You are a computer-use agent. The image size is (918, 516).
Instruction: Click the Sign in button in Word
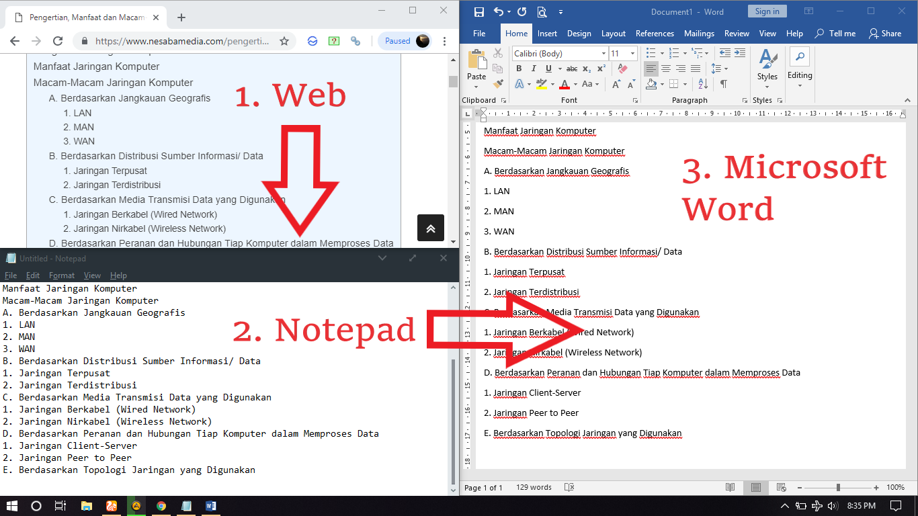[x=767, y=11]
